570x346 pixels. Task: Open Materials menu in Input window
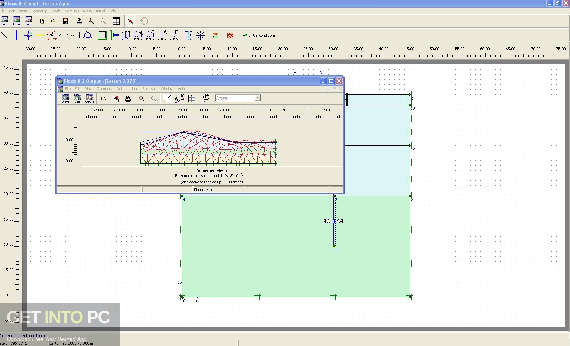point(72,11)
